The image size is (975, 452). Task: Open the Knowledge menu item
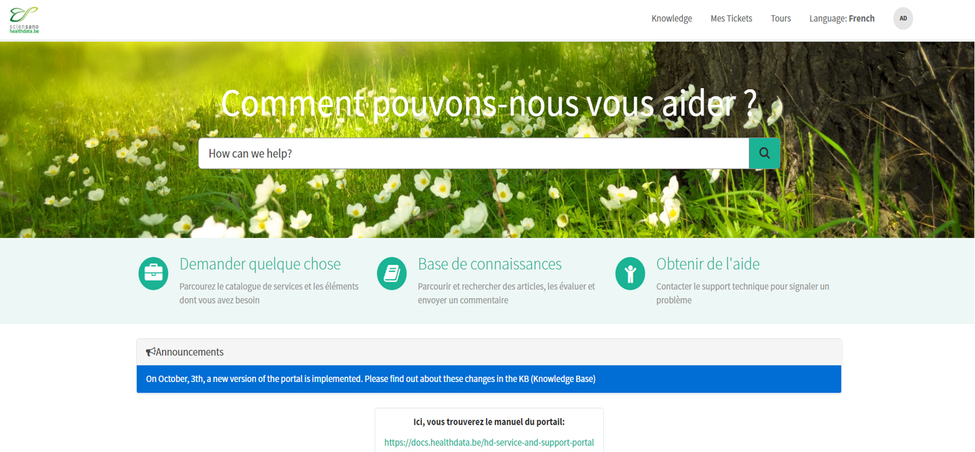coord(671,18)
